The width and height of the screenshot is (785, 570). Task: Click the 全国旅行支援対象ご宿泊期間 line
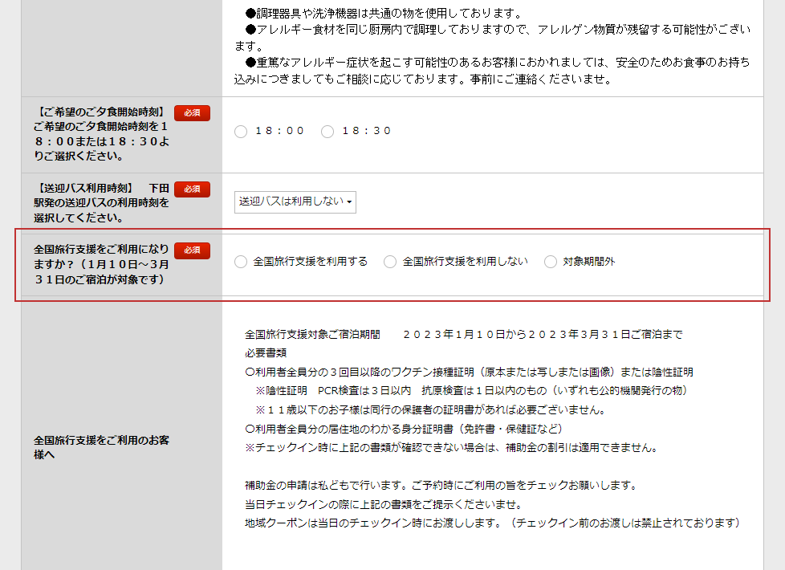pyautogui.click(x=464, y=334)
